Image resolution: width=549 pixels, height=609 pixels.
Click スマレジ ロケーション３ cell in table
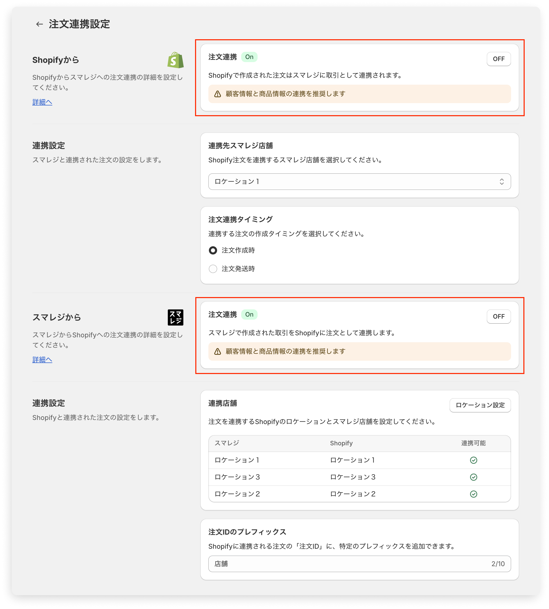point(237,477)
